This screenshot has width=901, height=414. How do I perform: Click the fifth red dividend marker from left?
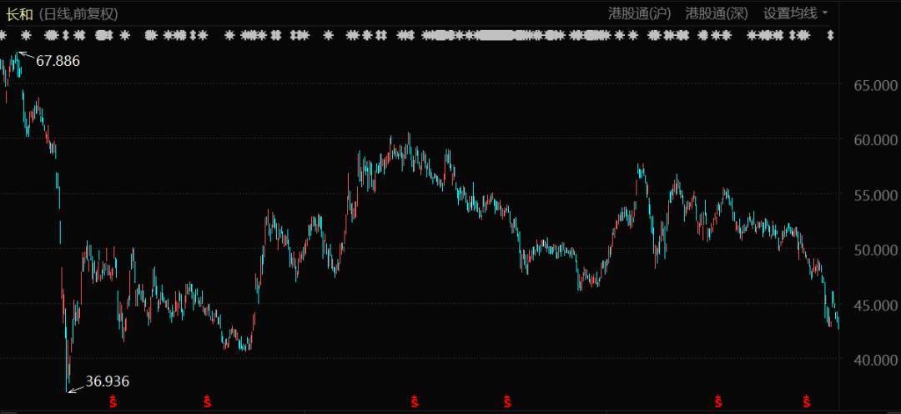(717, 402)
